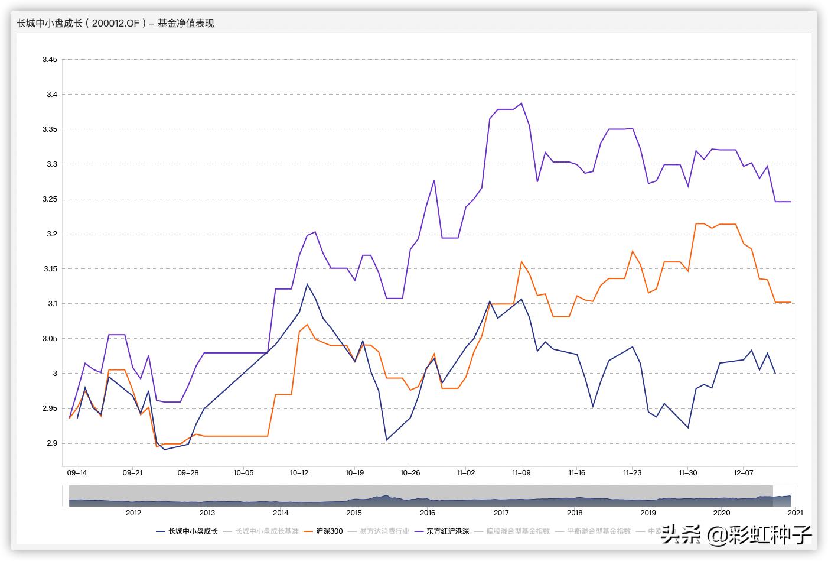
Task: Select the 10-19 x-axis date
Action: click(354, 473)
